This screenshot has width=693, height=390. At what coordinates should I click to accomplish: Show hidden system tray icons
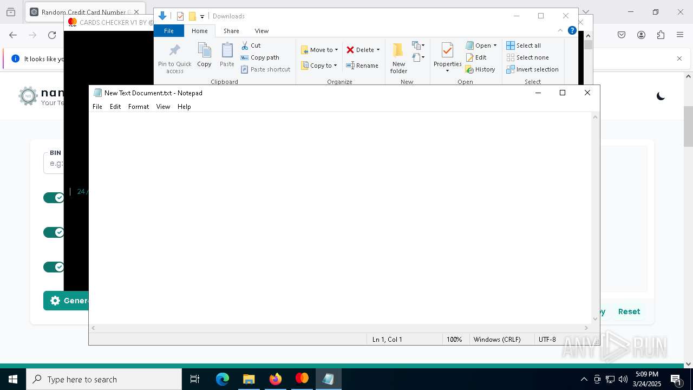pos(584,379)
